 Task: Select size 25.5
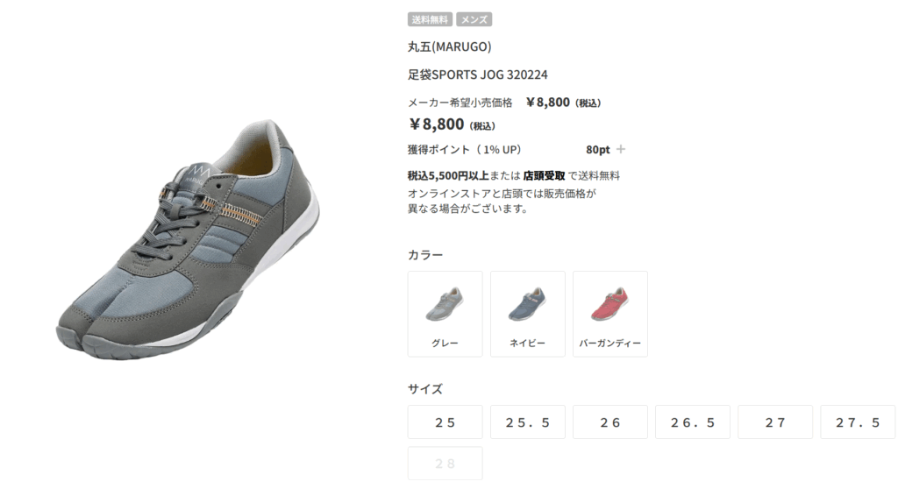point(527,422)
